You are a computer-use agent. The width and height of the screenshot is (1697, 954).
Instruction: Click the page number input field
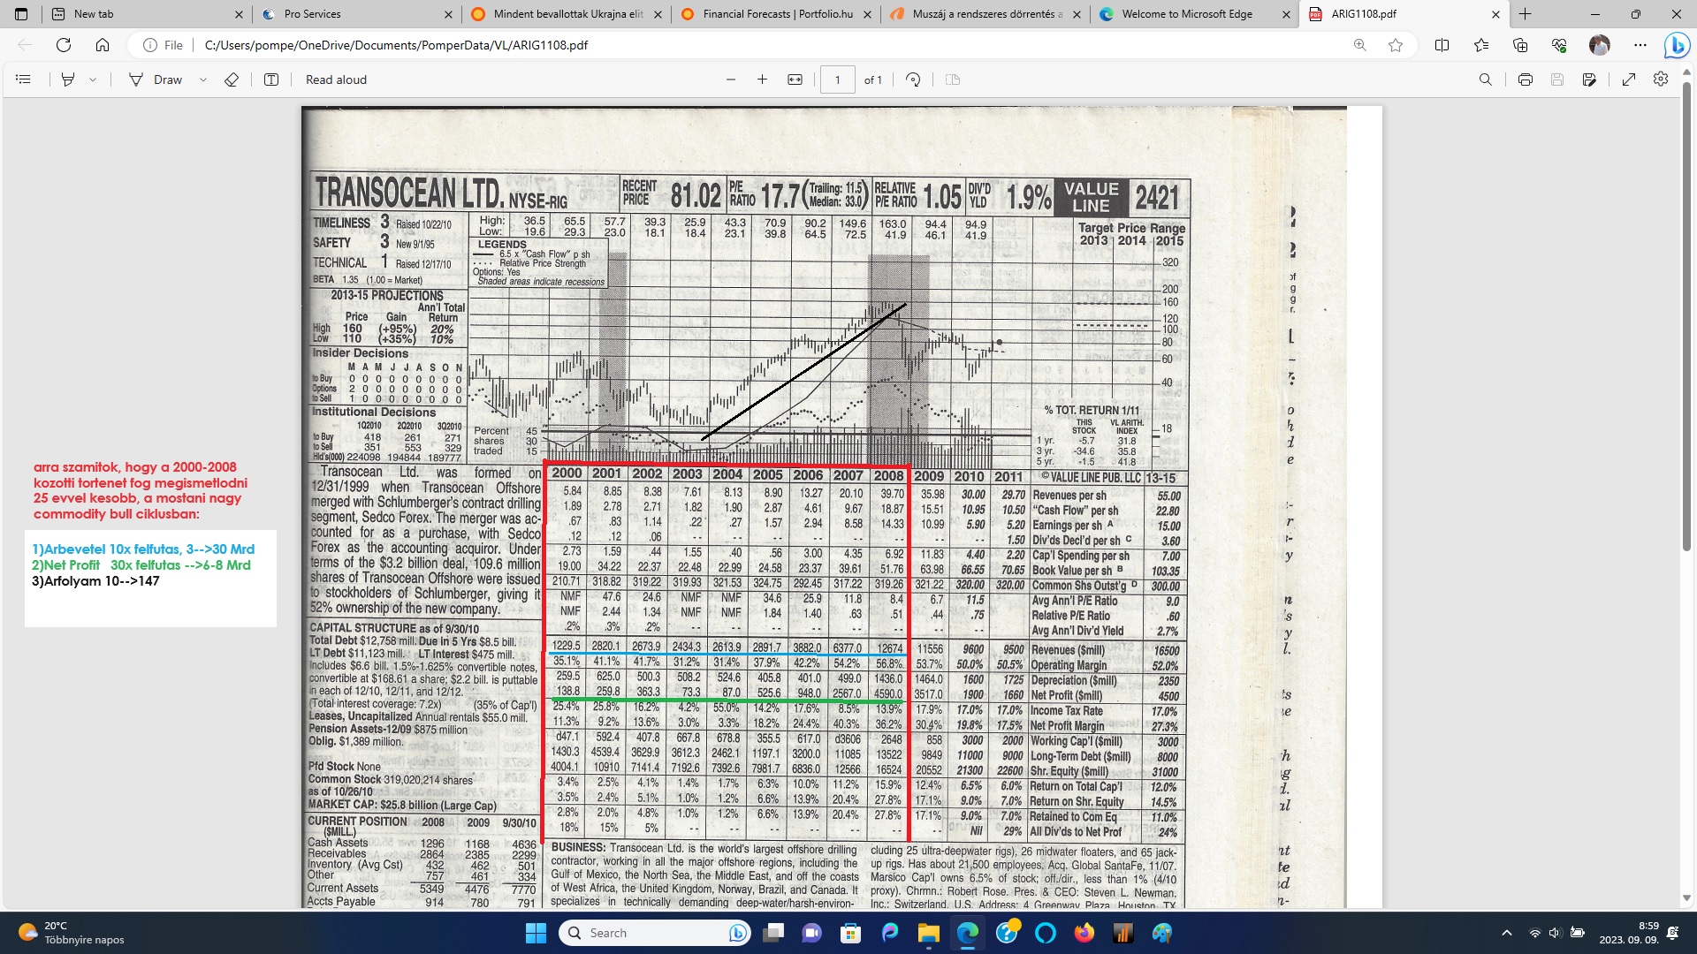pos(837,79)
